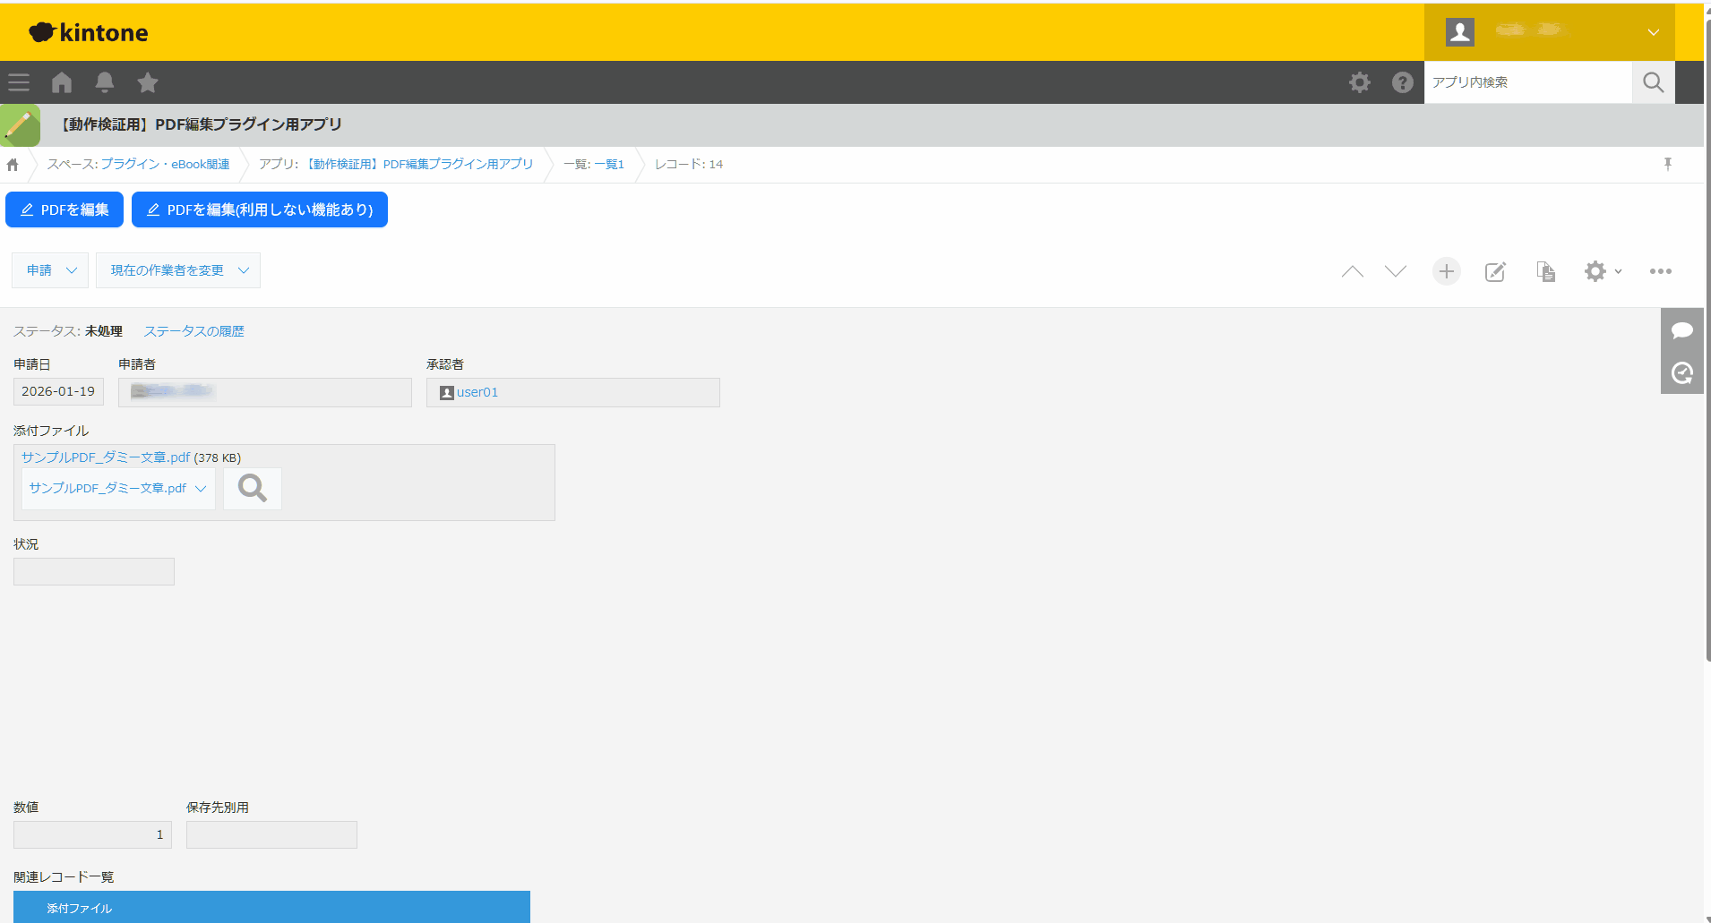Open the help question mark icon
This screenshot has width=1711, height=923.
[x=1402, y=82]
